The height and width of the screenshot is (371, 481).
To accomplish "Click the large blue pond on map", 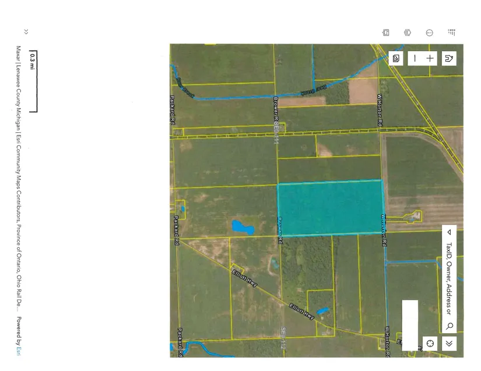I will coord(243,227).
